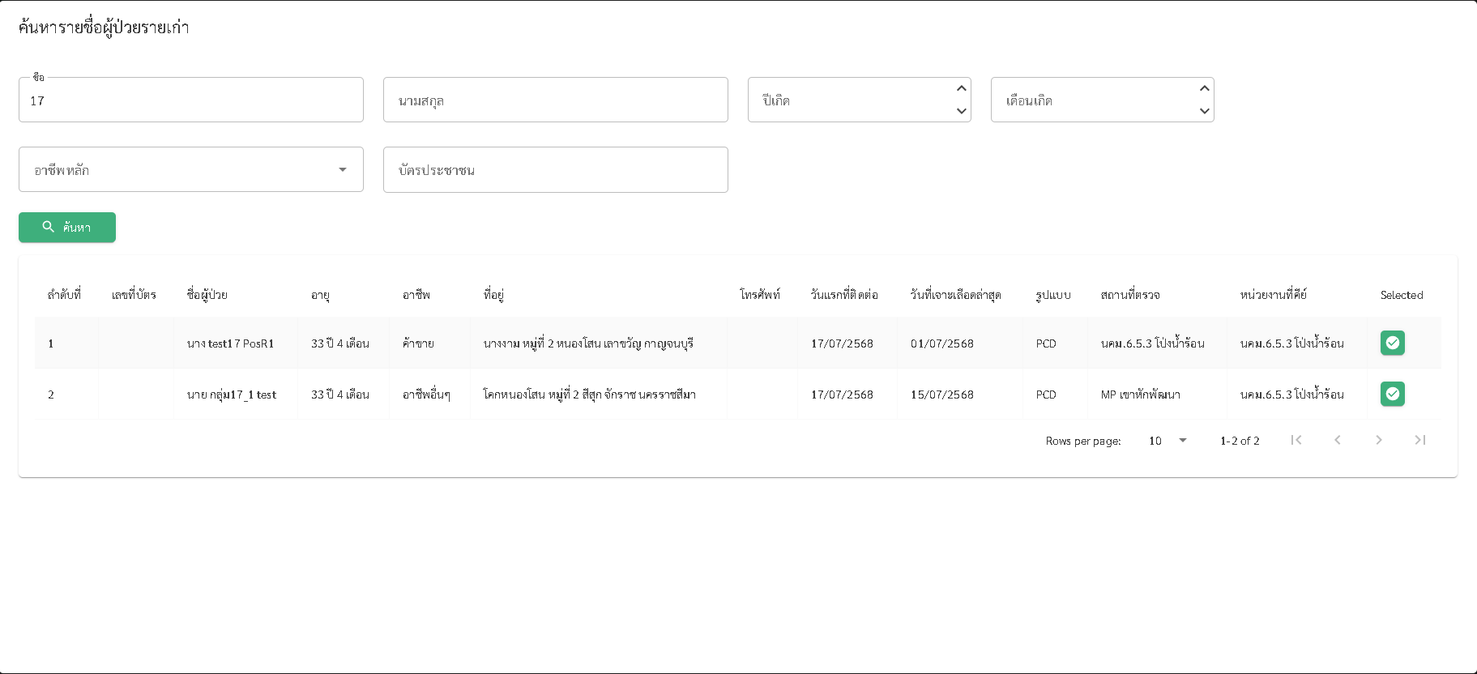Focus the บัตรประชาชน ID card field

[555, 170]
